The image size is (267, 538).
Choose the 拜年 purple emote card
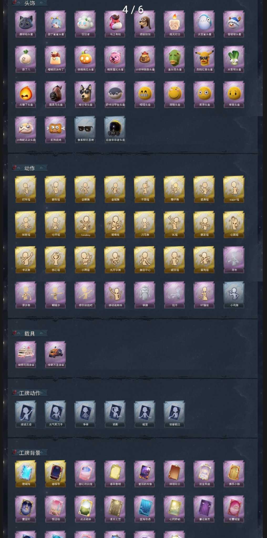coord(234,259)
